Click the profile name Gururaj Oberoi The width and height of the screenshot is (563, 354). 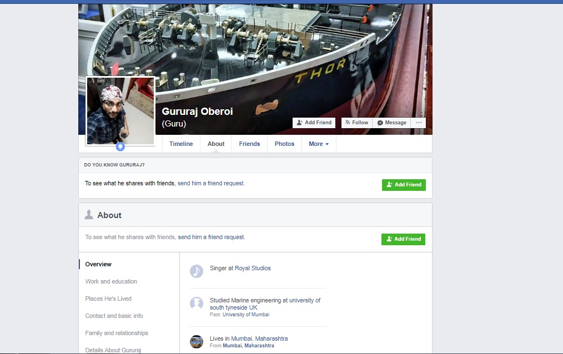(x=197, y=112)
